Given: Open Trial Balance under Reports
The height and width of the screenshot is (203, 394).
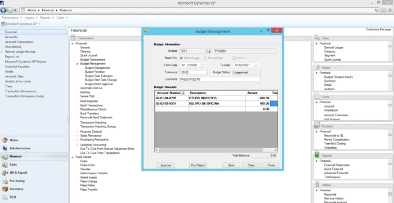Looking at the screenshot, I should [x=332, y=177].
